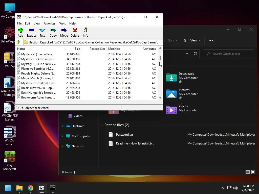259x194 pixels.
Task: Open Google Chrome from the taskbar
Action: [x=31, y=188]
